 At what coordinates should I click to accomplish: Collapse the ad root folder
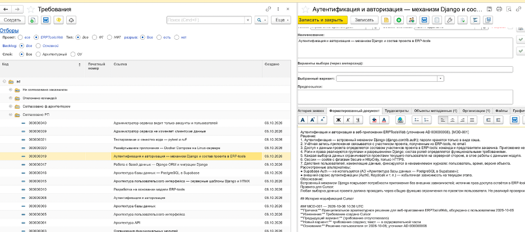(4, 82)
